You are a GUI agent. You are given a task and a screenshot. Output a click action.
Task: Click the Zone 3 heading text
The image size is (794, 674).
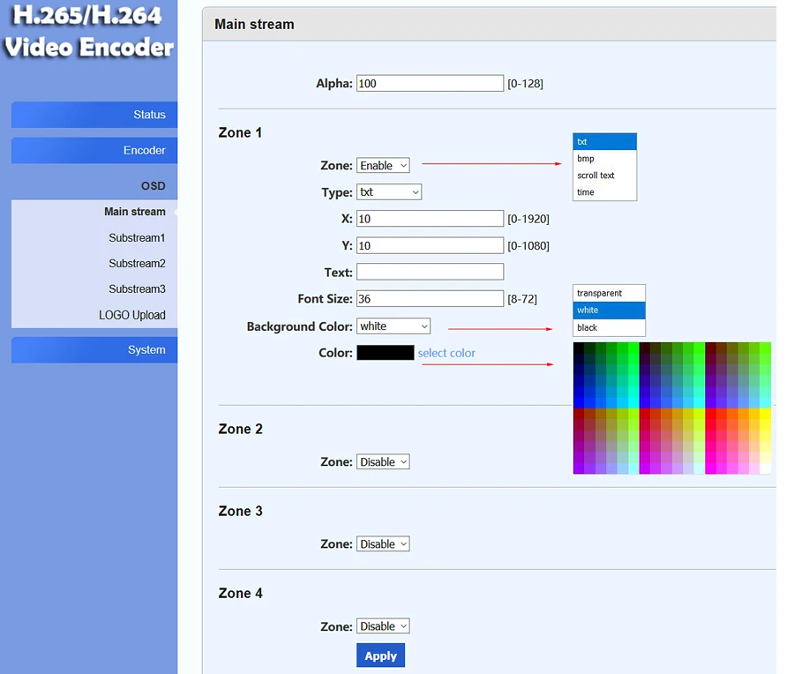pos(241,511)
